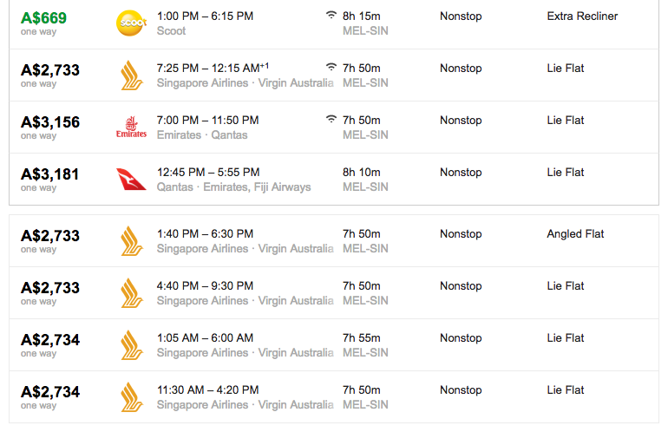Image resolution: width=668 pixels, height=432 pixels.
Task: Click the Wi-Fi icon on Emirates flight
Action: [331, 120]
